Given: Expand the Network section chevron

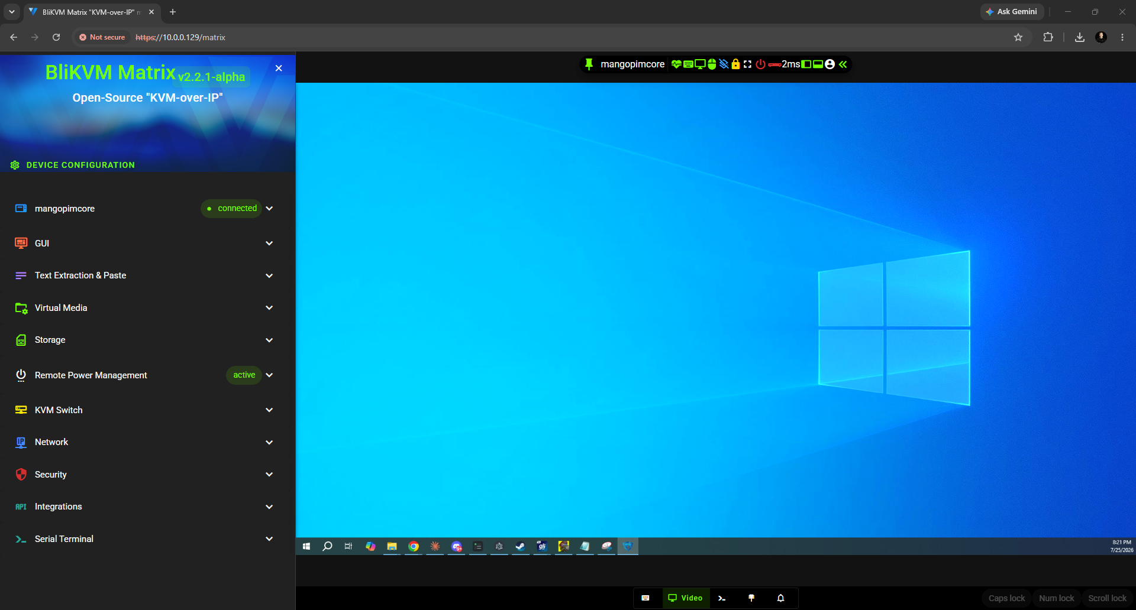Looking at the screenshot, I should [x=269, y=442].
